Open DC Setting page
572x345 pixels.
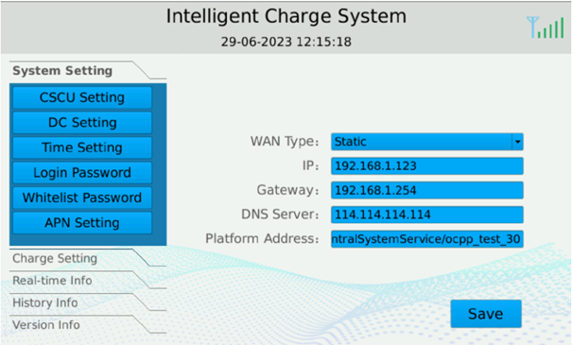pos(82,123)
